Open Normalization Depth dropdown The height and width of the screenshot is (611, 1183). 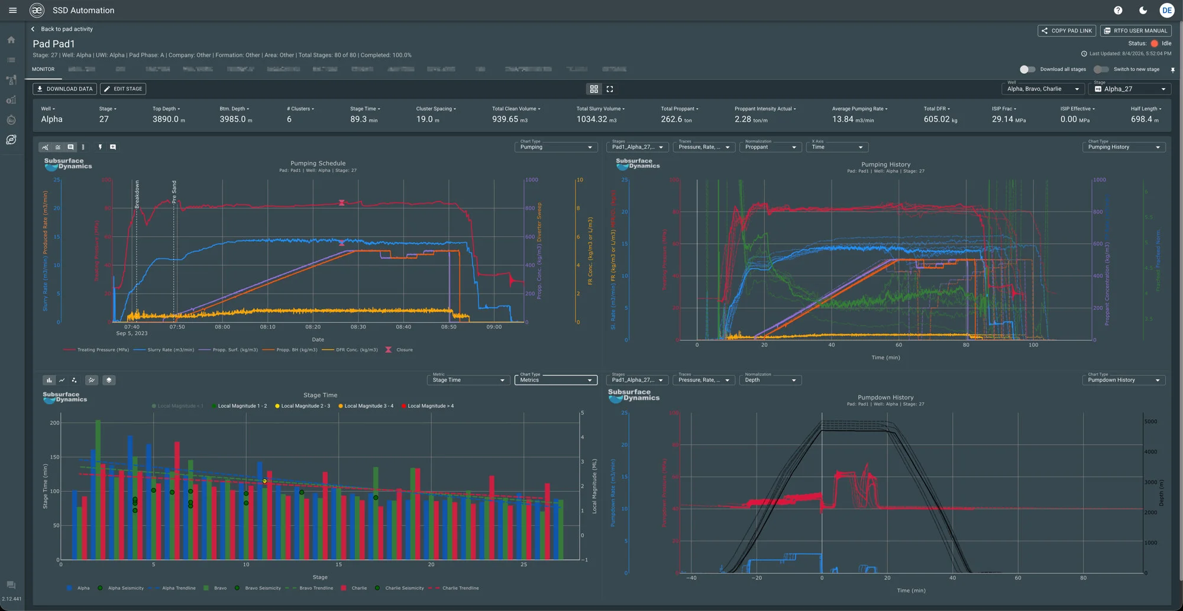click(x=770, y=380)
